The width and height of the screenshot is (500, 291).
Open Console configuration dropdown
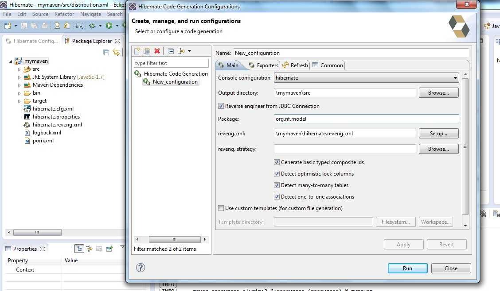(x=367, y=77)
